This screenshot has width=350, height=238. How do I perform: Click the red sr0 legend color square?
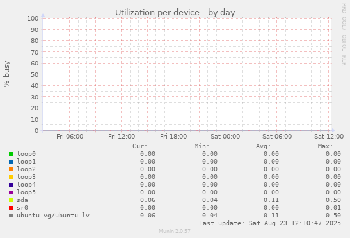pos(11,208)
